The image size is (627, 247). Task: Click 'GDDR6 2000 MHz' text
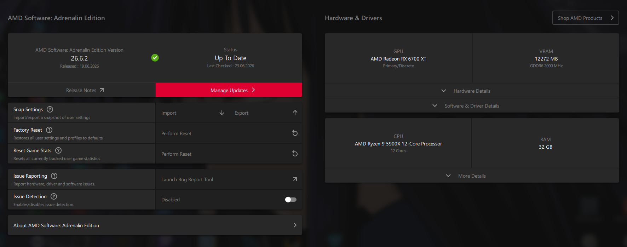click(x=546, y=66)
